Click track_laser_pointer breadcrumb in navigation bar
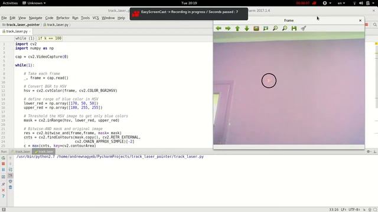Image resolution: width=378 pixels, height=212 pixels. point(21,25)
